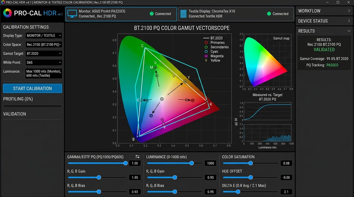Minimize the PRO-CAL HDR window
Screen dimensions: 354x197
tap(328, 2)
